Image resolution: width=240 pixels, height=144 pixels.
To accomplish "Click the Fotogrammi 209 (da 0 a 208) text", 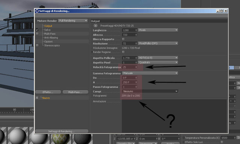I will [x=131, y=96].
